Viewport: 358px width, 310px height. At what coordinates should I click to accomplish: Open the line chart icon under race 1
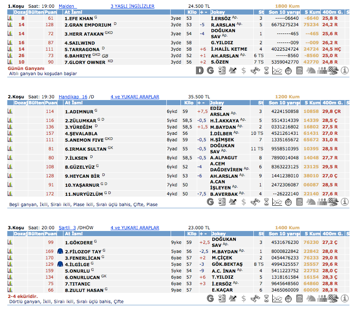277,70
